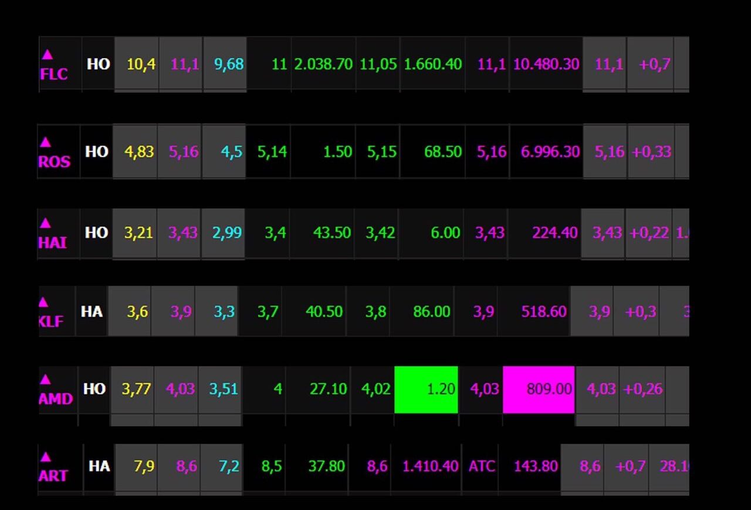
Task: Open the FLC stock ticker
Action: tap(54, 74)
